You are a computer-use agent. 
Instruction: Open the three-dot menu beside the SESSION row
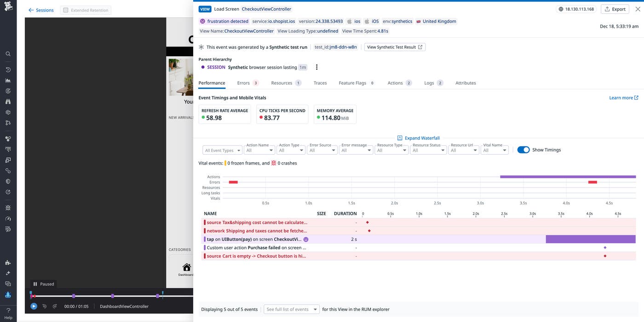316,67
